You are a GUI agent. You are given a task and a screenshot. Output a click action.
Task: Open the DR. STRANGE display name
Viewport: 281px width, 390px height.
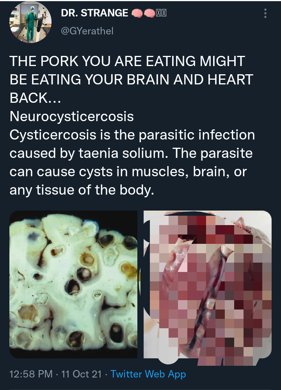pyautogui.click(x=95, y=13)
